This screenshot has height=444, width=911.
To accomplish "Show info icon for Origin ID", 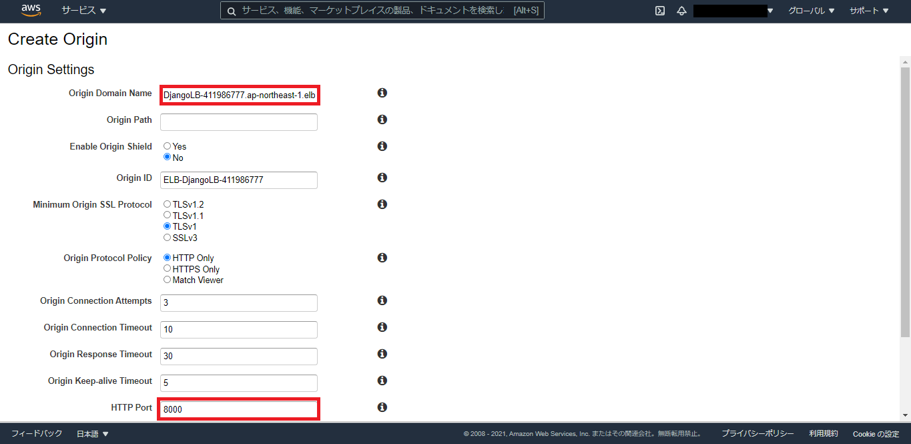I will coord(382,178).
